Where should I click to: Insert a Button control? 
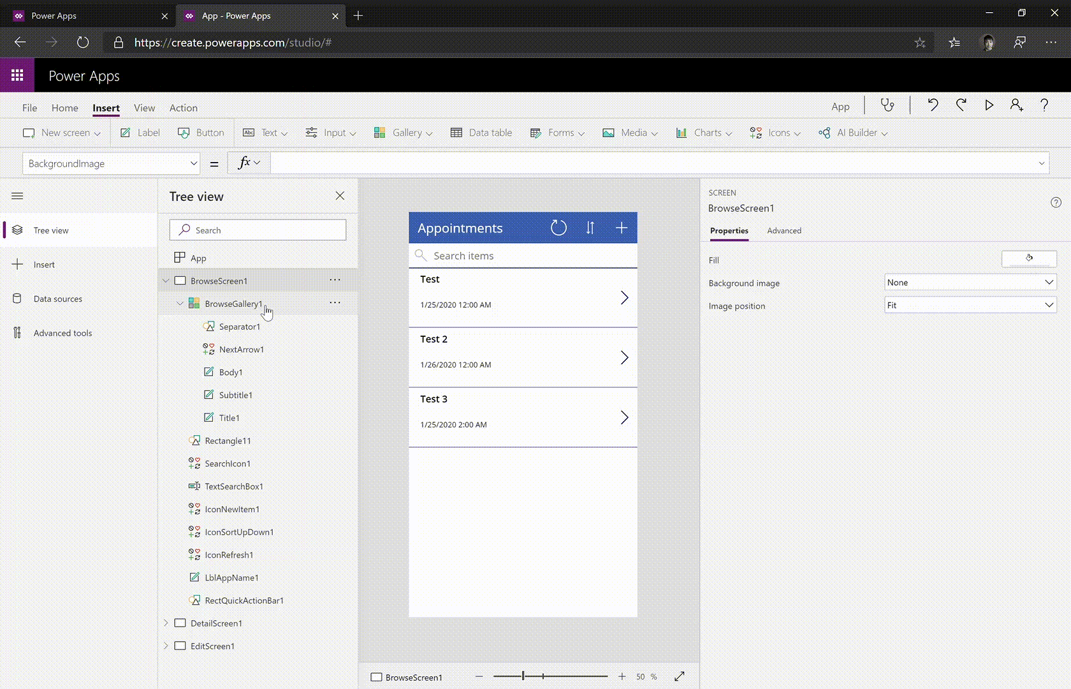point(201,133)
